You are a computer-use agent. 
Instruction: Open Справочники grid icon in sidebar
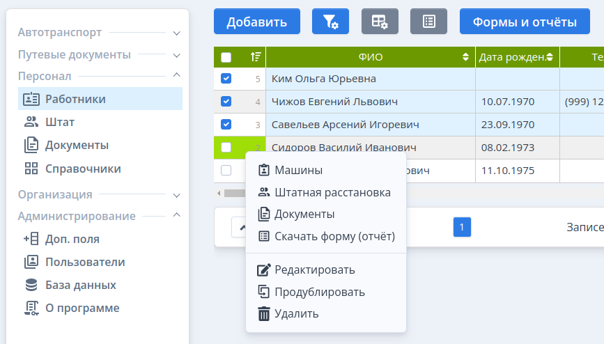click(31, 169)
